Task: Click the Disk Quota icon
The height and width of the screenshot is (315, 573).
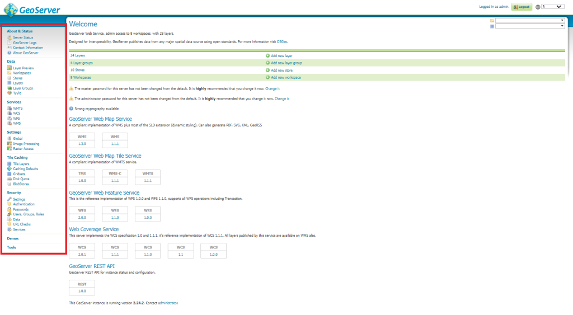Action: pyautogui.click(x=10, y=178)
